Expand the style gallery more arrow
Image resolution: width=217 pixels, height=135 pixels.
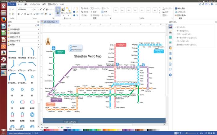pos(159,13)
